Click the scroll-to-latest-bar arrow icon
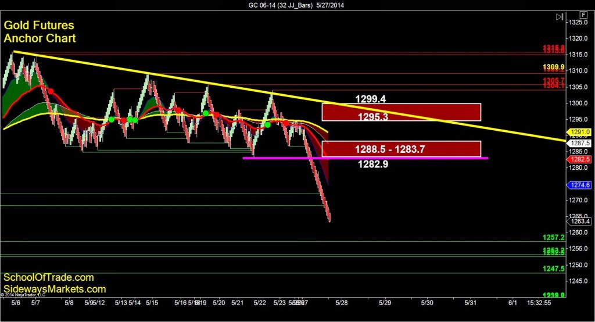The height and width of the screenshot is (322, 595). coord(560,17)
